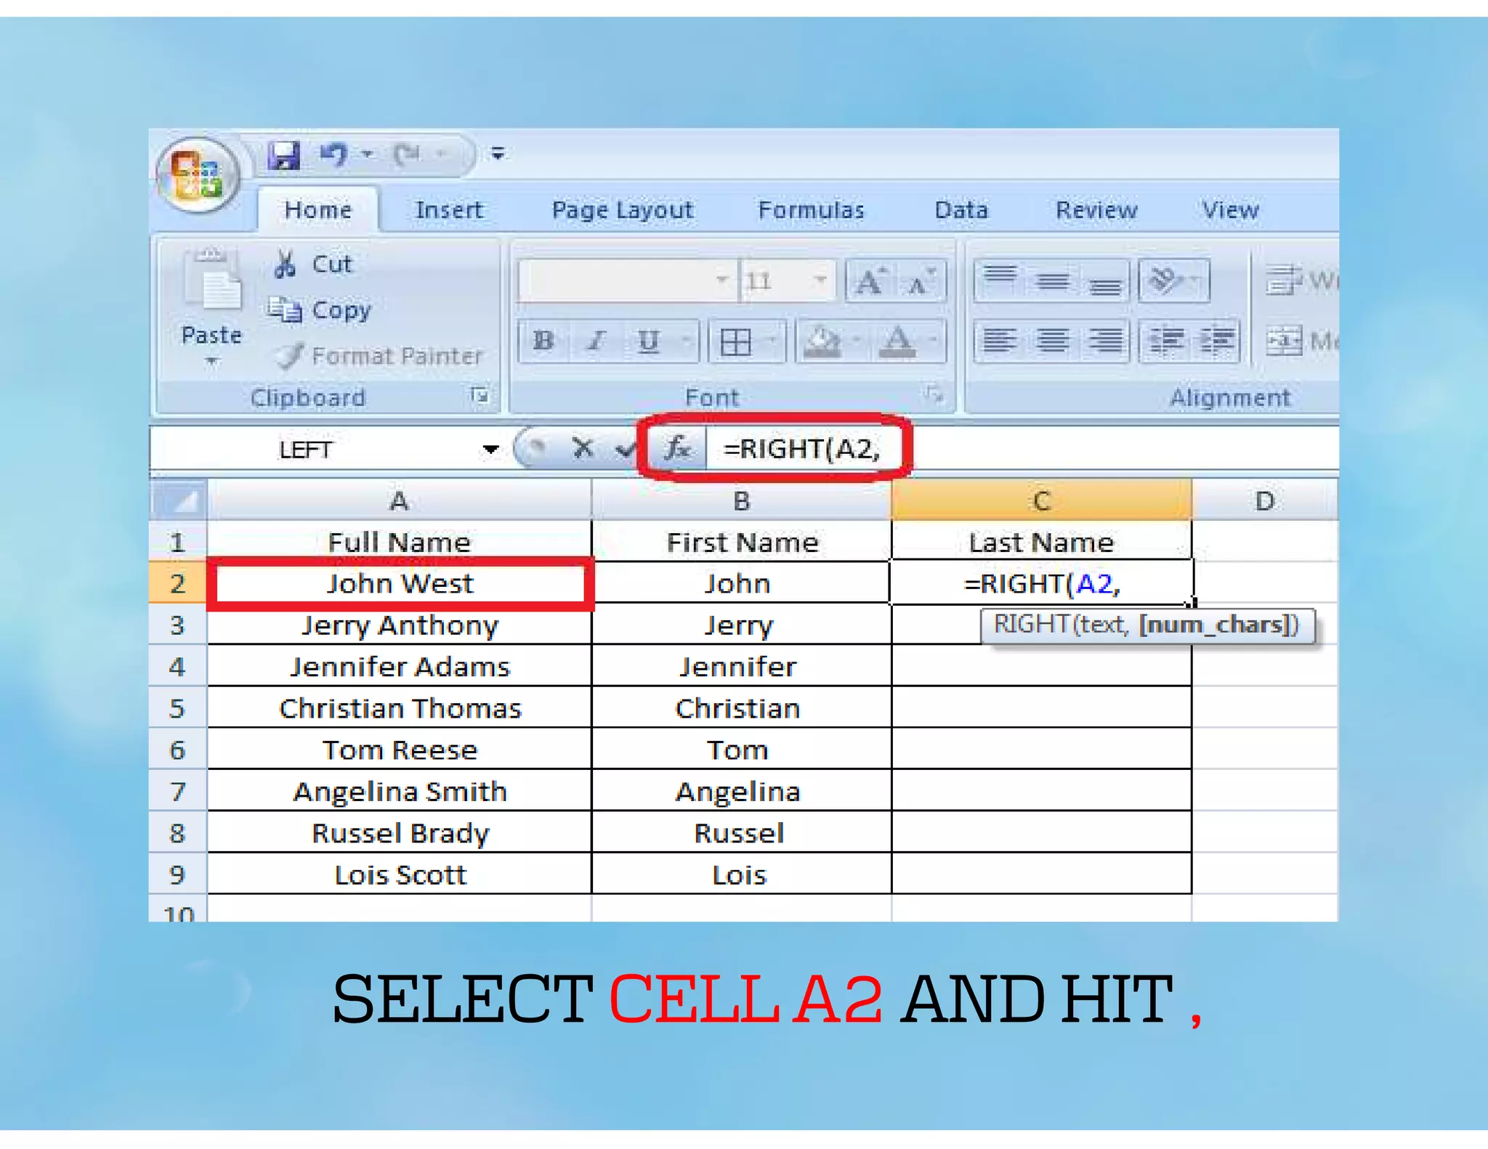The height and width of the screenshot is (1149, 1488).
Task: Click the Borders grid icon
Action: (735, 341)
